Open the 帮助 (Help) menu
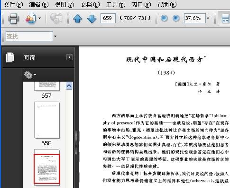This screenshot has height=188, width=230. tap(167, 5)
